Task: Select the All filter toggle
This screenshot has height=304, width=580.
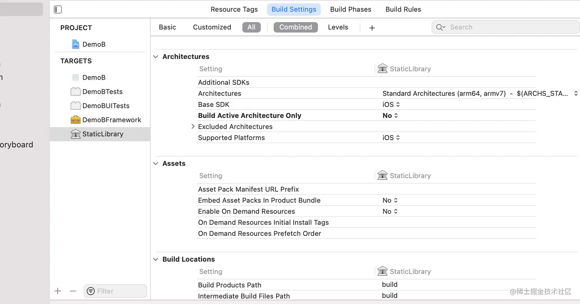Action: coord(251,27)
